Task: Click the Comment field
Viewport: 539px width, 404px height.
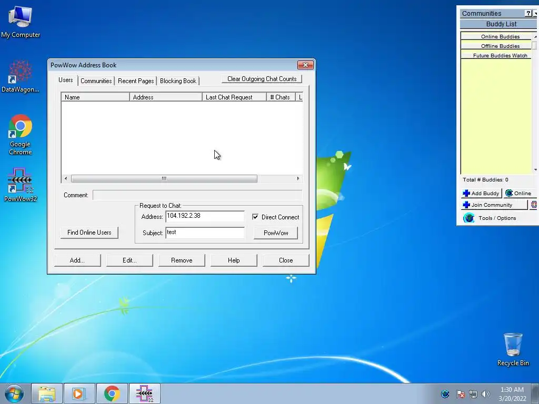Action: pyautogui.click(x=197, y=195)
